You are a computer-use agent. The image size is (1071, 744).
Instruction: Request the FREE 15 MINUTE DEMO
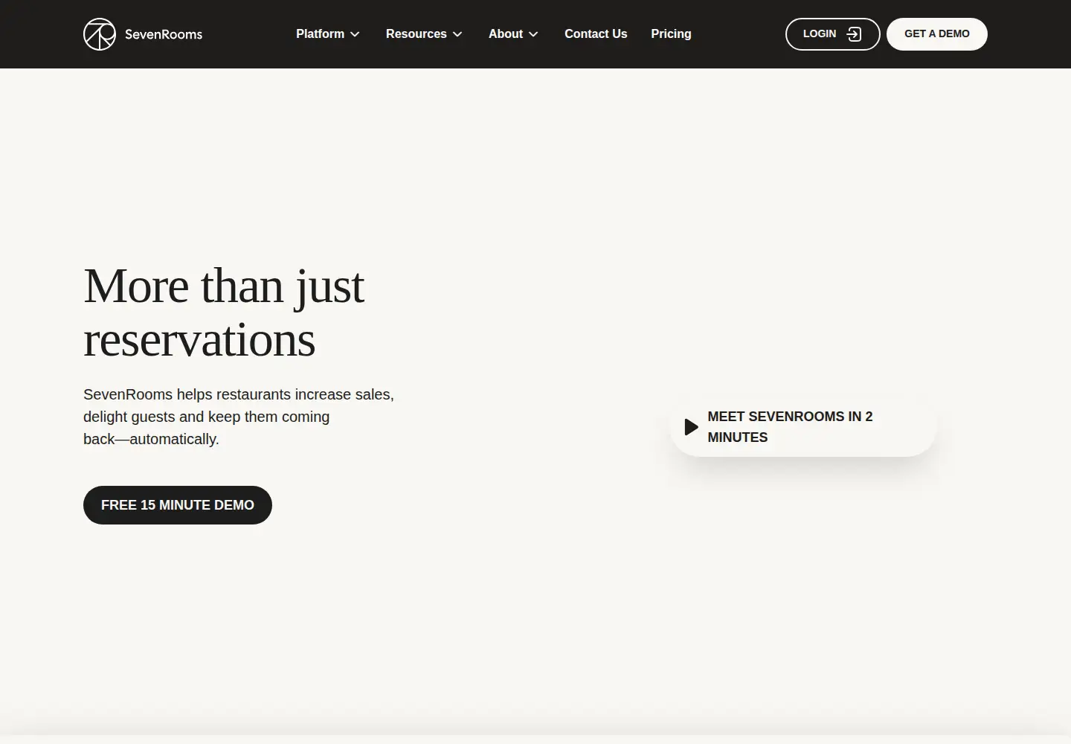[x=178, y=505]
